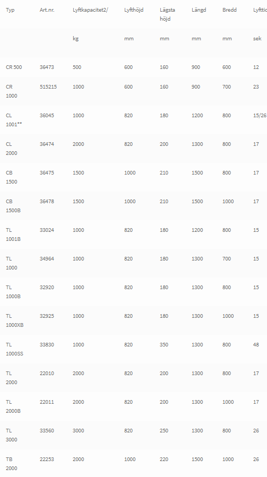Select article number 33830

tap(47, 345)
